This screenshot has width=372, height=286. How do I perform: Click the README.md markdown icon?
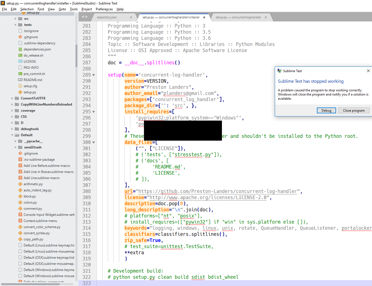point(20,80)
